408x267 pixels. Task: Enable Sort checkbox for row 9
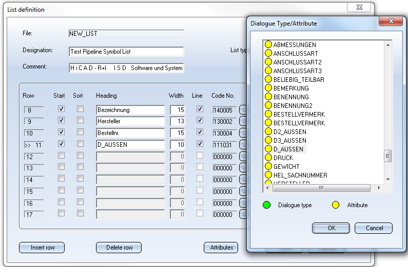tap(80, 121)
